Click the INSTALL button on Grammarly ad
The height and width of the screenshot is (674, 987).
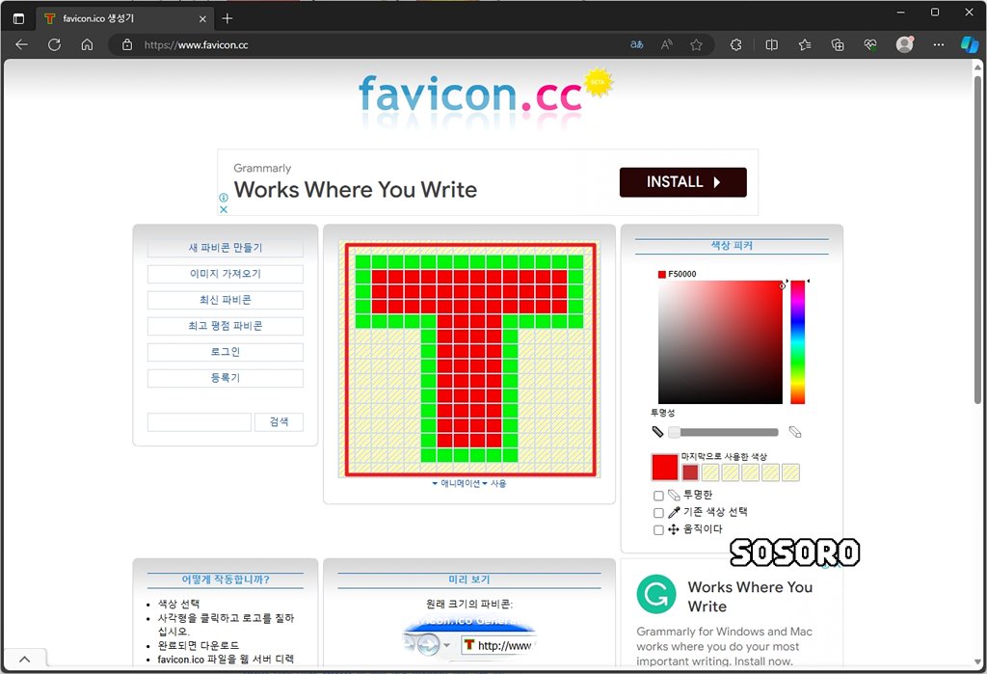click(683, 182)
